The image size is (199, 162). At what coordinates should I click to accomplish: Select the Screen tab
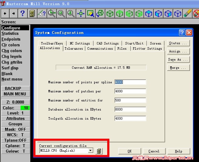[x=155, y=43]
